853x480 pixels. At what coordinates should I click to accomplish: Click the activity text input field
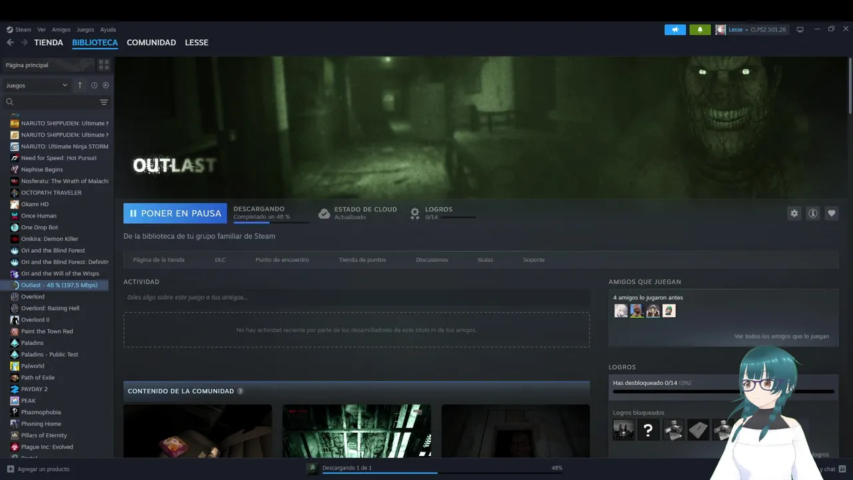[357, 297]
